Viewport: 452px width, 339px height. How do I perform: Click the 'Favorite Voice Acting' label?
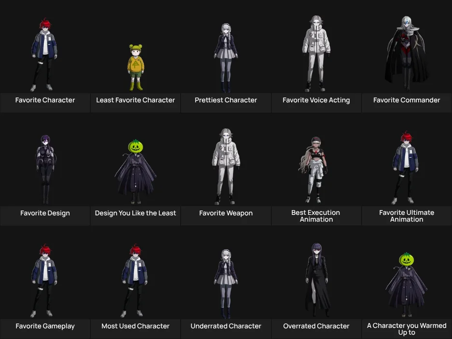click(316, 100)
